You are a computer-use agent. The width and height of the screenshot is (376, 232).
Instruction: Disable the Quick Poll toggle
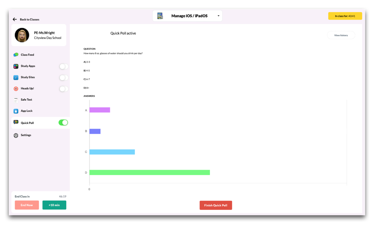(63, 123)
